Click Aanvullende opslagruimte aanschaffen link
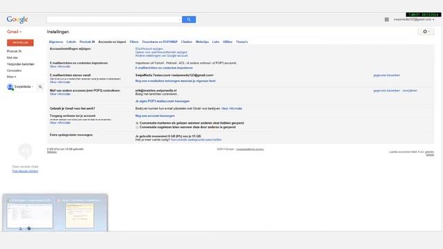The image size is (443, 249). click(196, 140)
